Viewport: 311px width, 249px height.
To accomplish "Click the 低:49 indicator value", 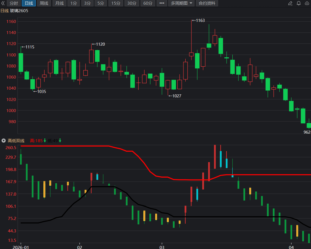I will tap(53, 141).
